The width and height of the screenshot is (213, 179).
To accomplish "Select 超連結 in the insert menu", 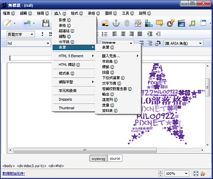I will coord(73,31).
